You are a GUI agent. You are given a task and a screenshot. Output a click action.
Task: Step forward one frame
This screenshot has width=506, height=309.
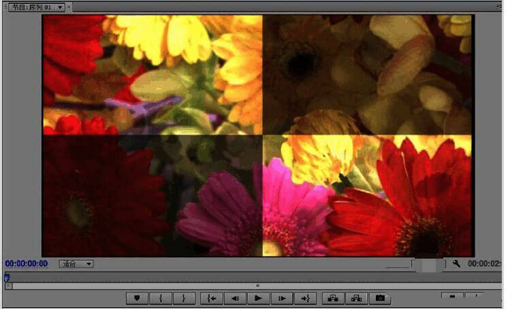pyautogui.click(x=281, y=298)
